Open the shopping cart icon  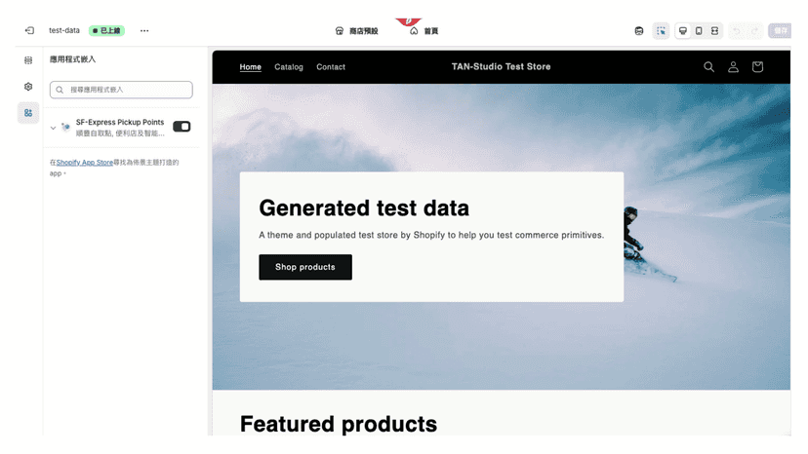coord(757,67)
